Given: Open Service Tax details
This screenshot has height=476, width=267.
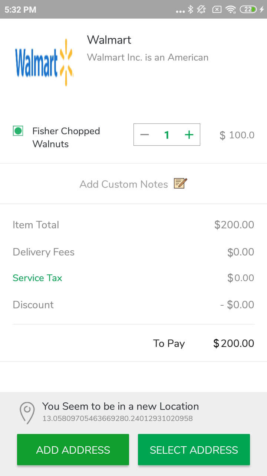Looking at the screenshot, I should tap(37, 278).
